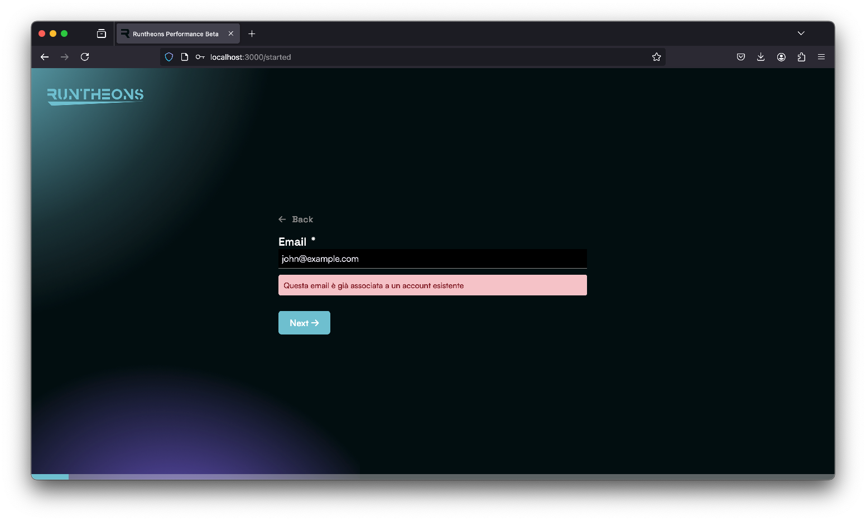This screenshot has width=866, height=521.
Task: Click the email already associated error message
Action: [x=432, y=285]
